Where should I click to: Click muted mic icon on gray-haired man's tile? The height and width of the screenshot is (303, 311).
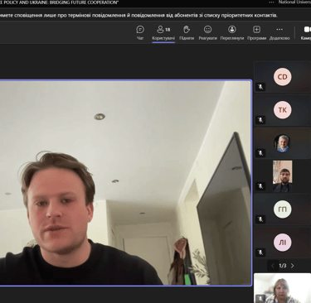click(260, 153)
